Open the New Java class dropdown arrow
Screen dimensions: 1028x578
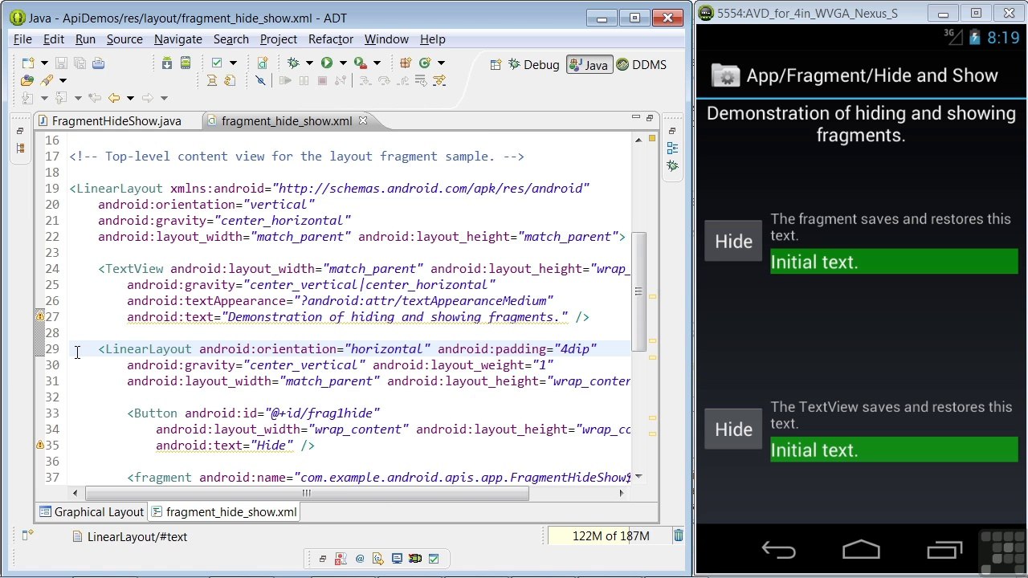tap(441, 63)
